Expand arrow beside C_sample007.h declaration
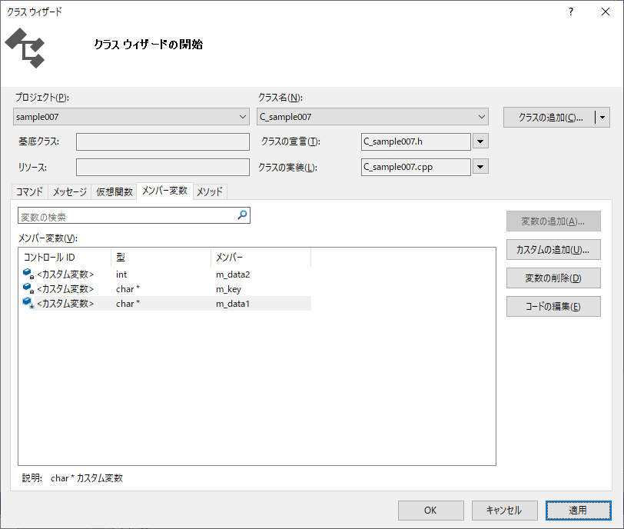The width and height of the screenshot is (624, 529). pyautogui.click(x=480, y=141)
